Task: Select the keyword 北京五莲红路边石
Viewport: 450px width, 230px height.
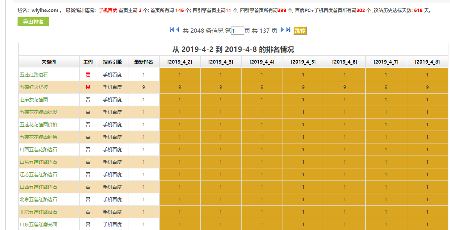Action: [x=39, y=199]
